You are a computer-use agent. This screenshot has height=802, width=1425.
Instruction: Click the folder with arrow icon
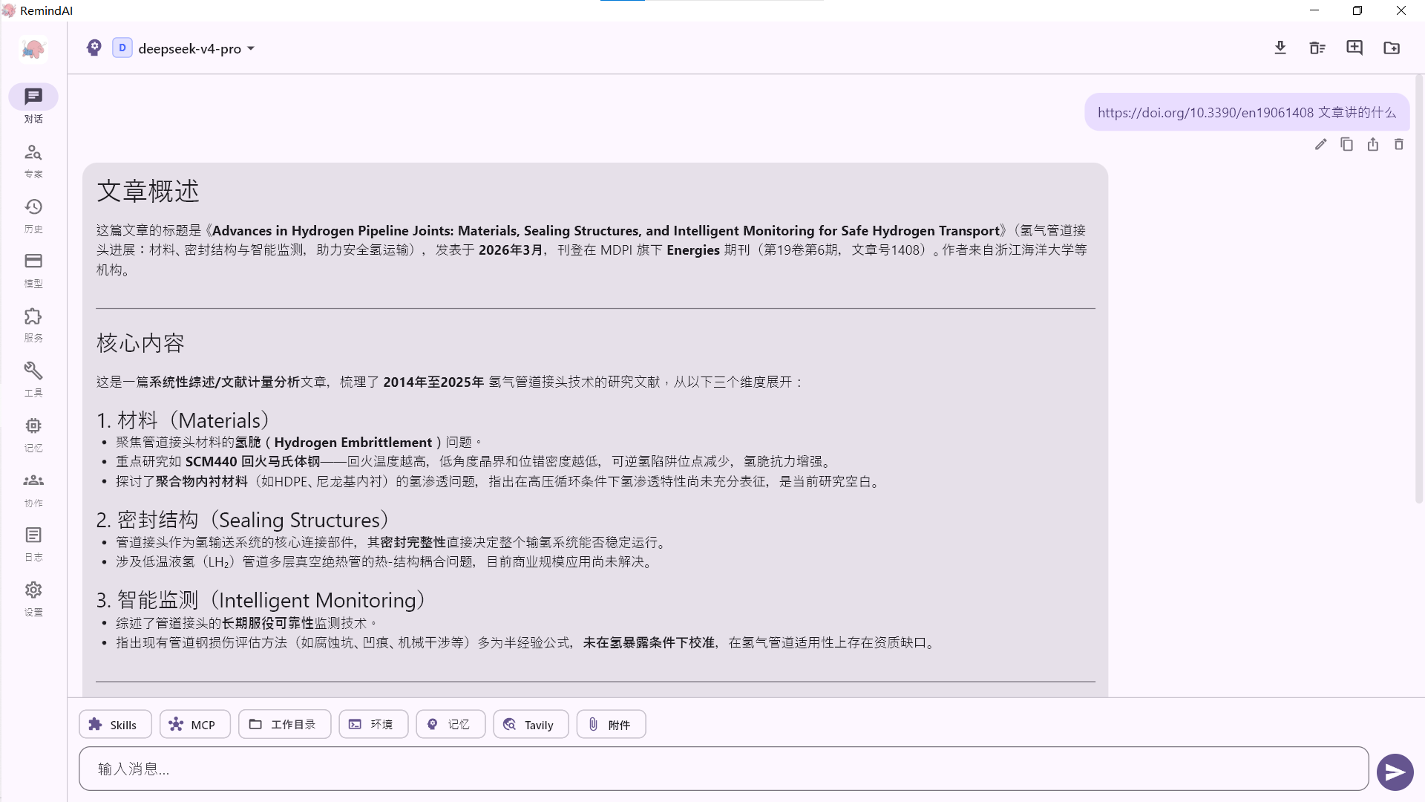click(x=1392, y=48)
